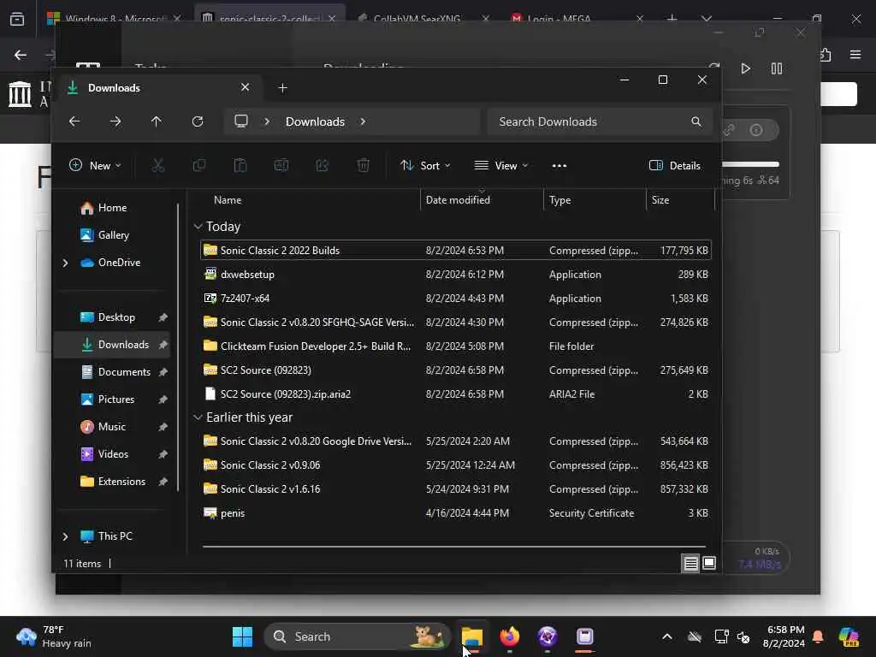Click the Paste toolbar icon
Image resolution: width=876 pixels, height=657 pixels.
240,165
